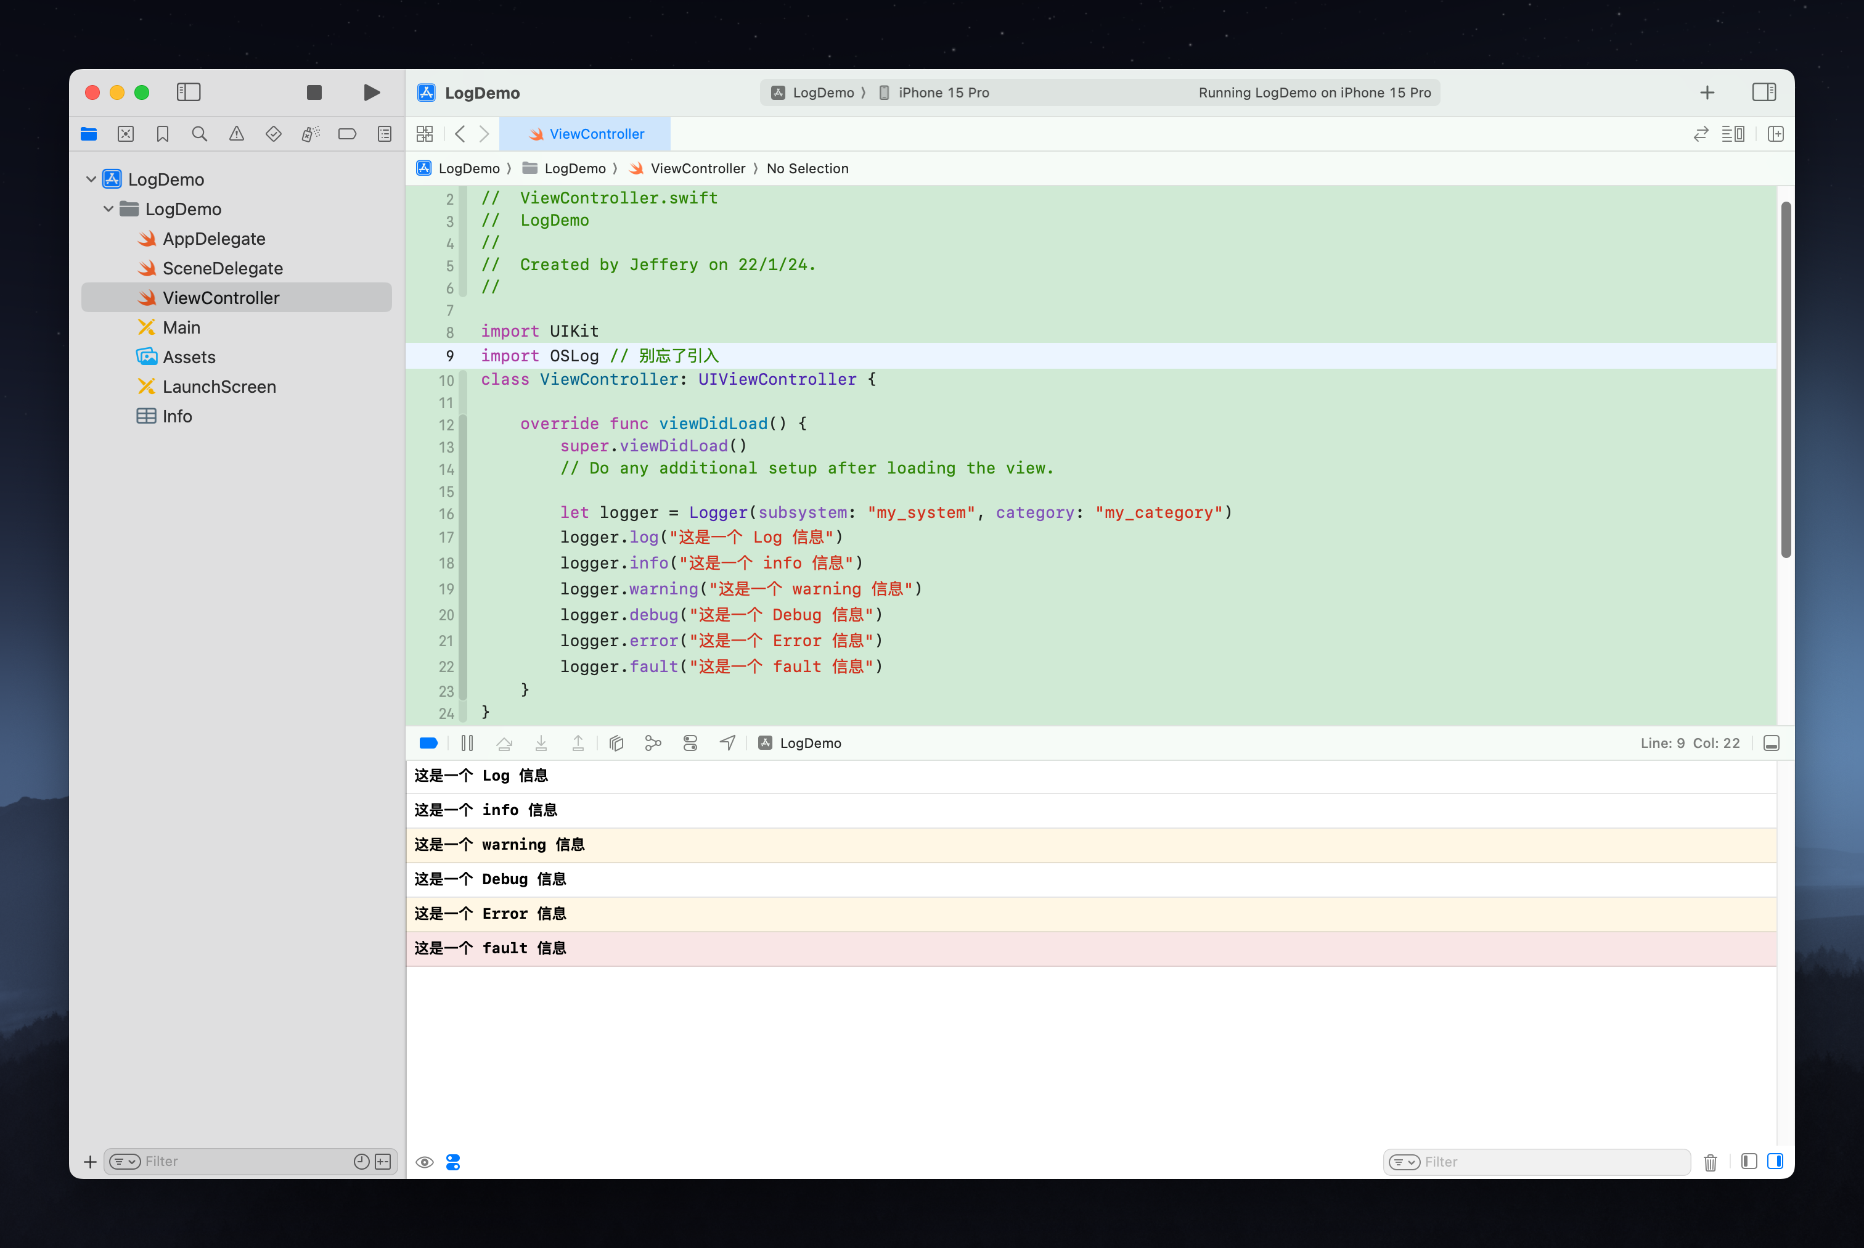Open console Filter options dropdown

[1404, 1162]
